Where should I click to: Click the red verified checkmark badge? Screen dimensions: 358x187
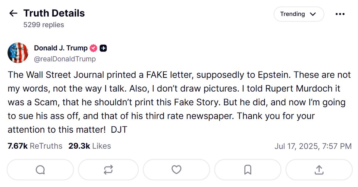pos(93,48)
